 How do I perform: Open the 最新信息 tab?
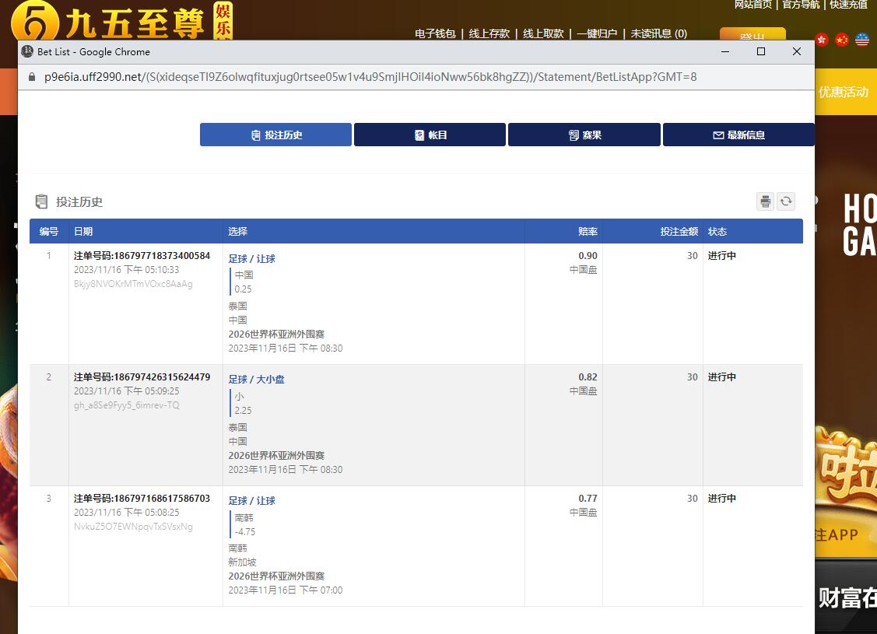coord(738,135)
